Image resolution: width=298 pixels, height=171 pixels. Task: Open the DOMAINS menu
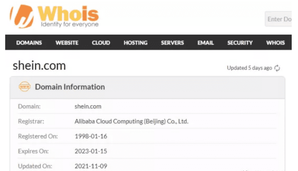click(29, 43)
